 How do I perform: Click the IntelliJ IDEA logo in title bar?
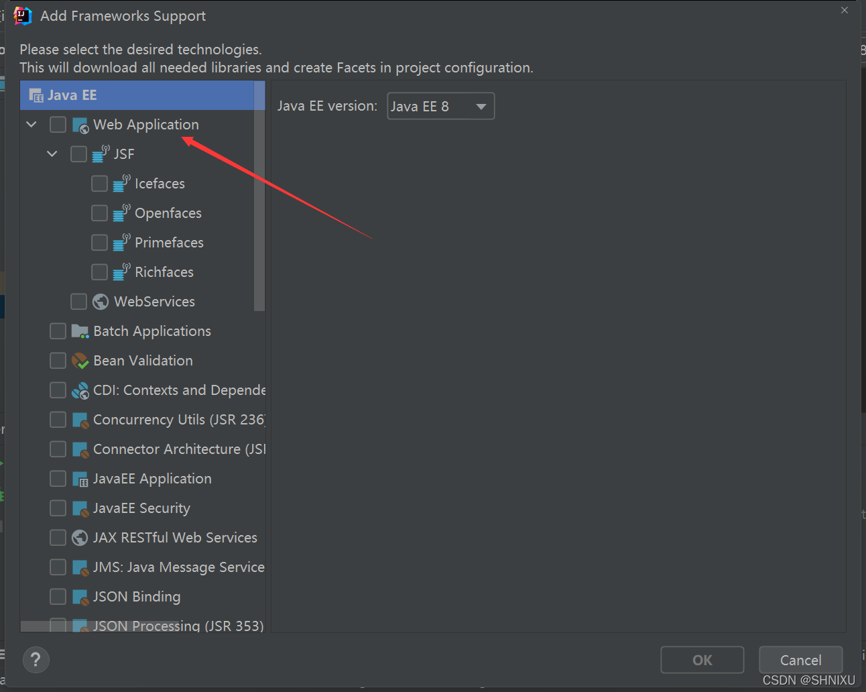(x=23, y=16)
